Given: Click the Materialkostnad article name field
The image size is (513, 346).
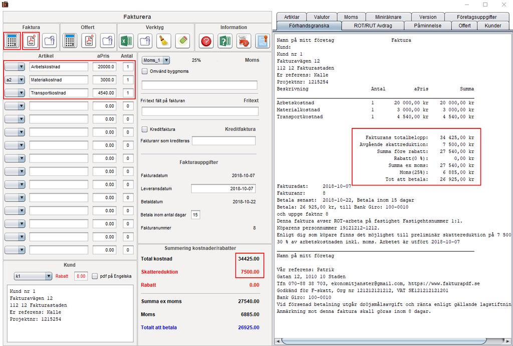Looking at the screenshot, I should (59, 80).
